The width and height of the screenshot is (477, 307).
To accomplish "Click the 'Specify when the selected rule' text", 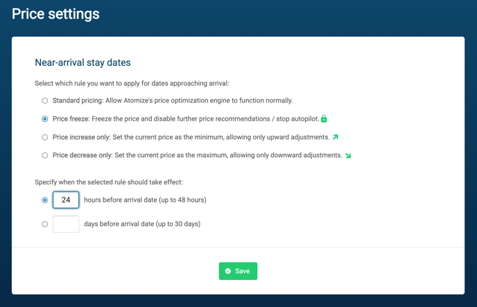I will click(109, 182).
